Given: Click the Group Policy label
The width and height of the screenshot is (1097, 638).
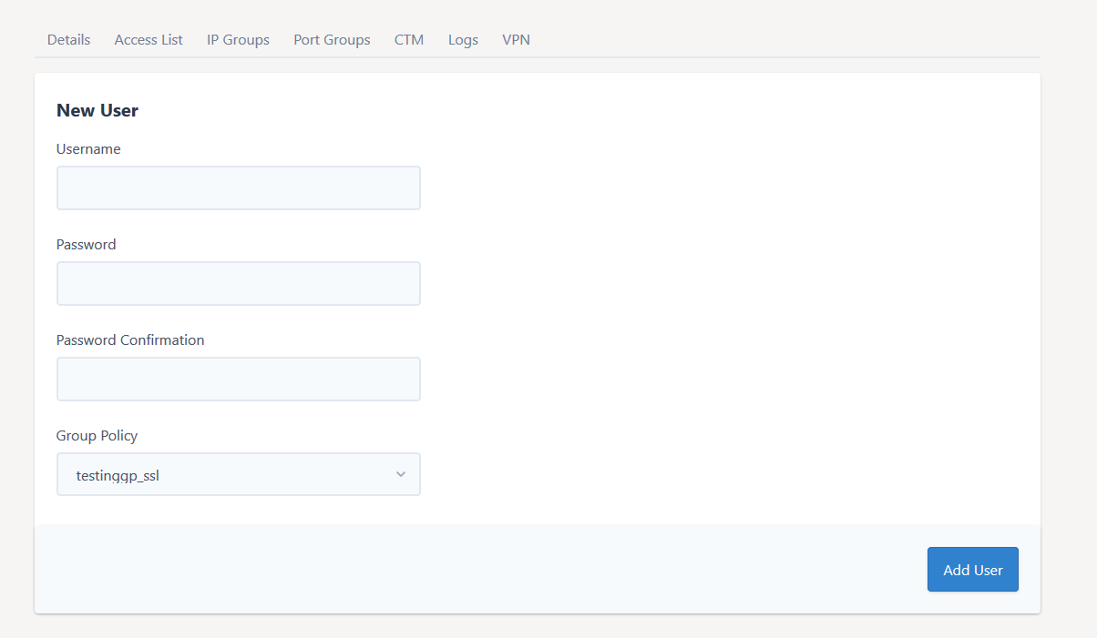Looking at the screenshot, I should click(x=97, y=436).
